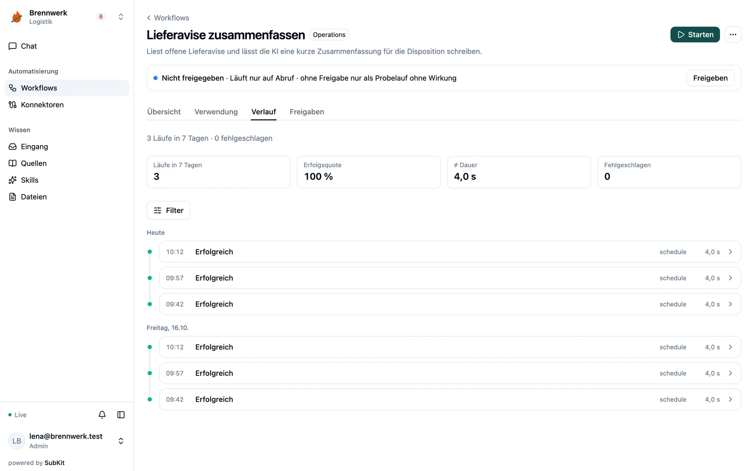
Task: Open the lena@brennwerk.test account menu
Action: 66,441
